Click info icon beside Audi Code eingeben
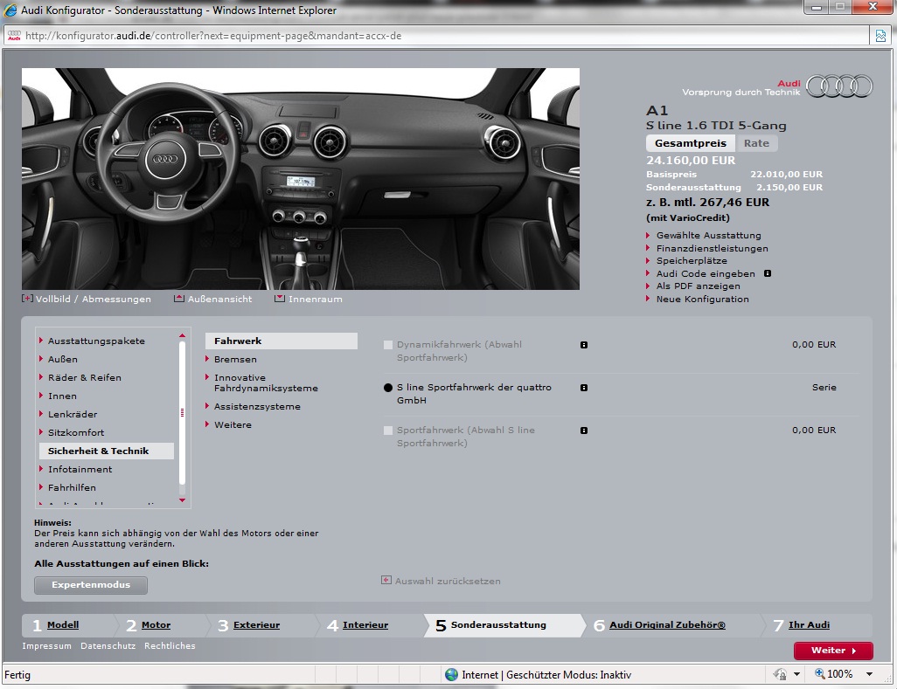 pyautogui.click(x=768, y=273)
